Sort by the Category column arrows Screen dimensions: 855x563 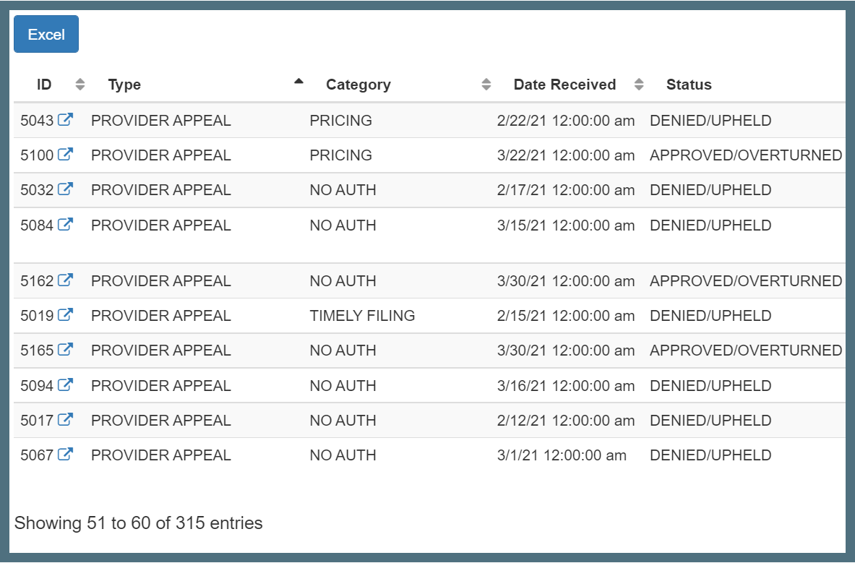pos(486,85)
